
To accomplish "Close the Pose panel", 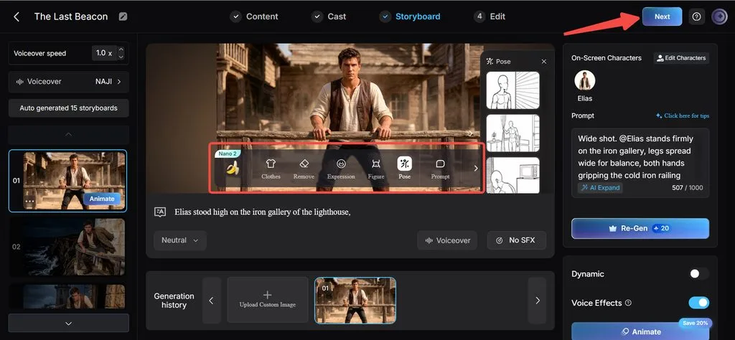I will [544, 62].
